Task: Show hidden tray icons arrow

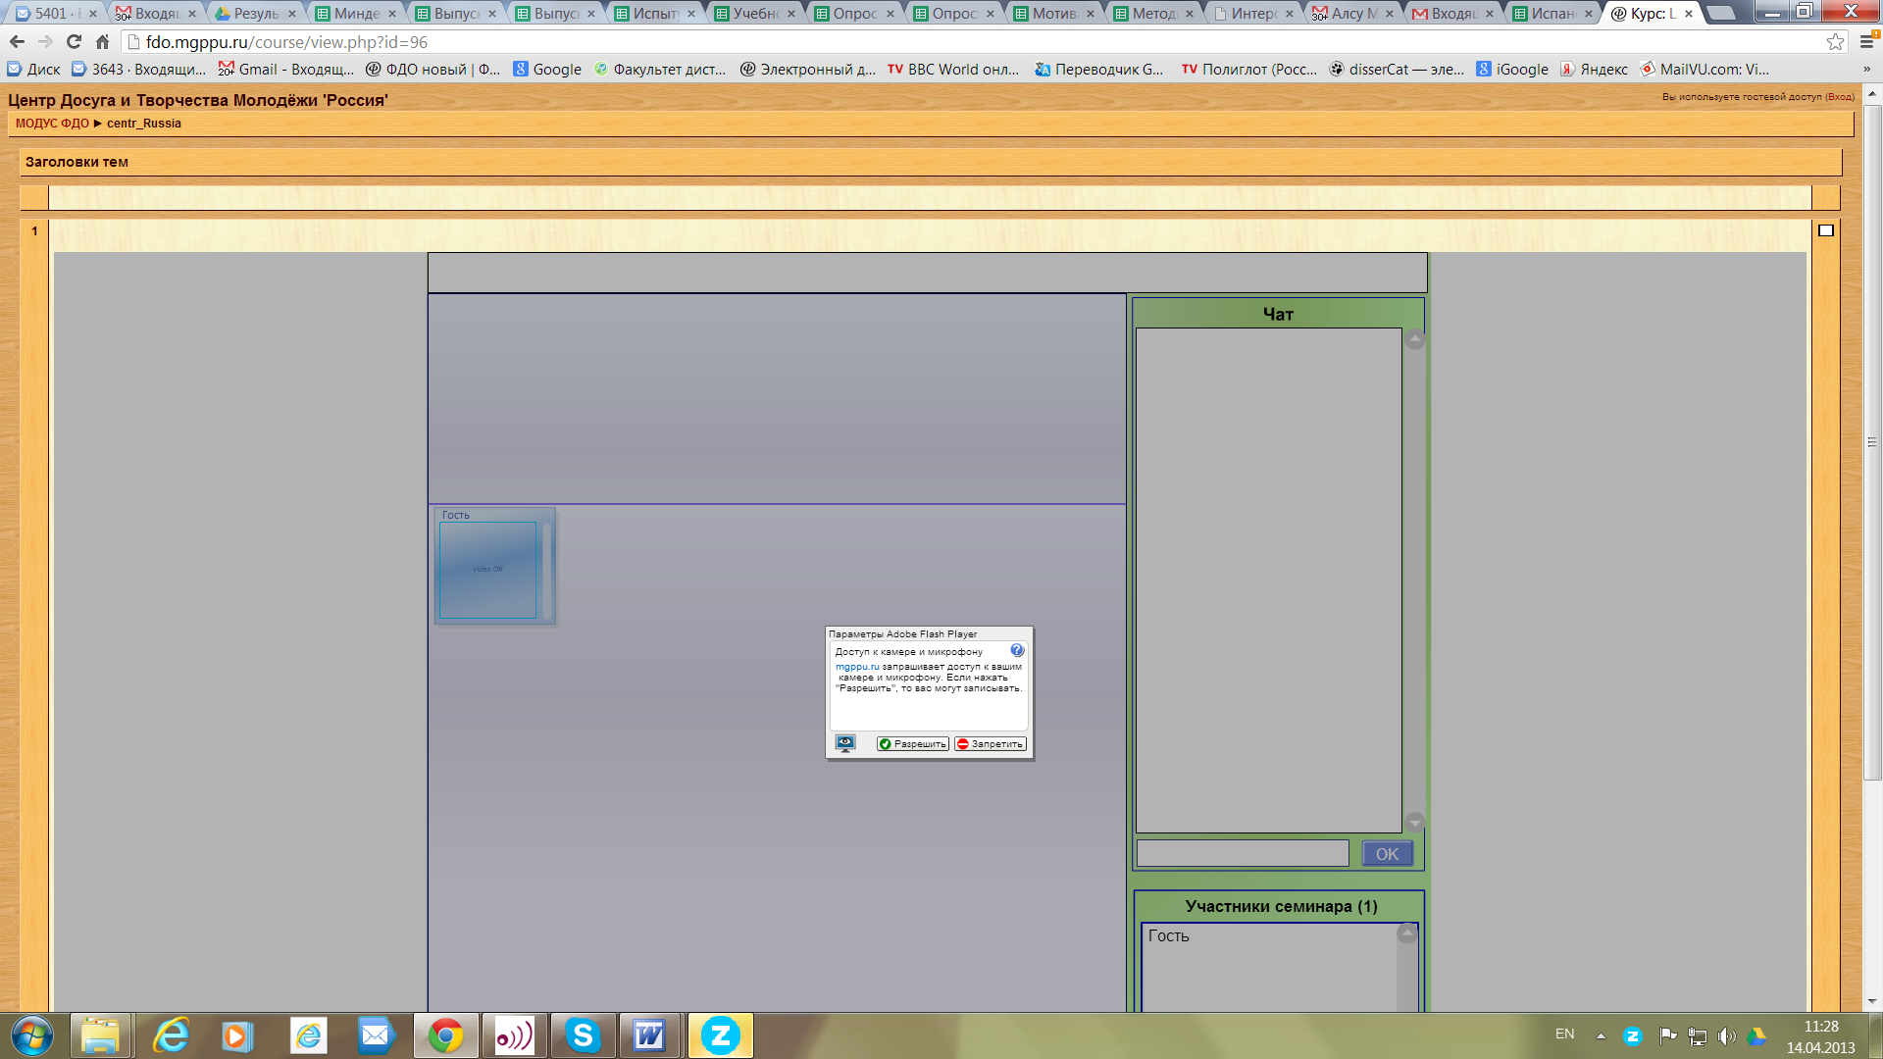Action: click(1601, 1035)
